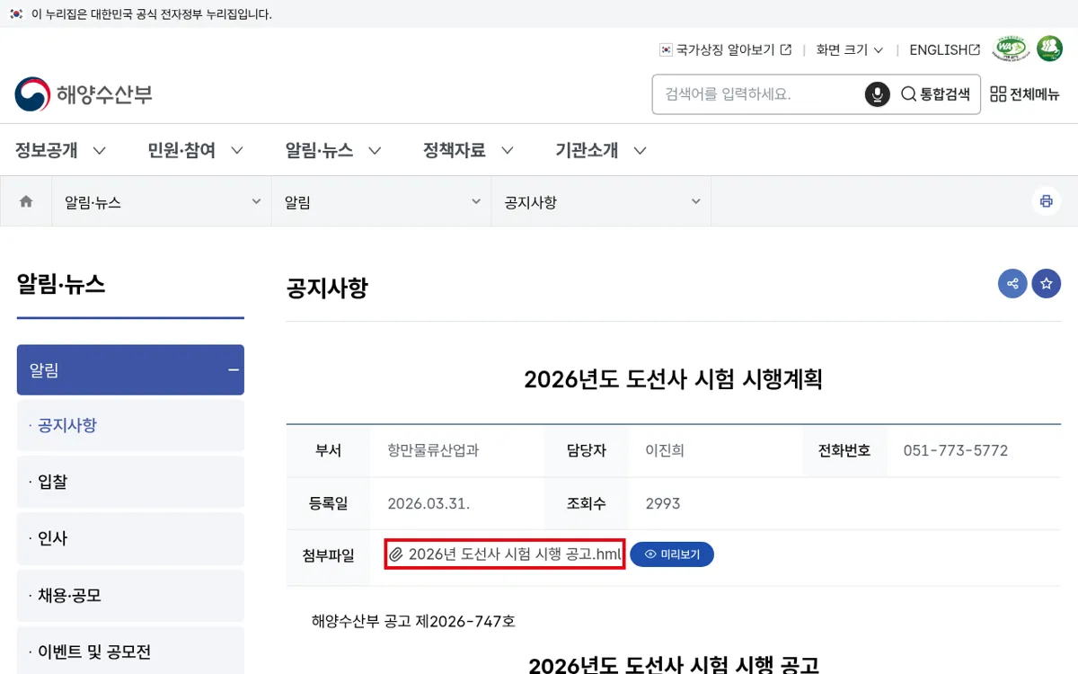Viewport: 1078px width, 674px height.
Task: Click the microphone voice search icon
Action: click(x=877, y=94)
